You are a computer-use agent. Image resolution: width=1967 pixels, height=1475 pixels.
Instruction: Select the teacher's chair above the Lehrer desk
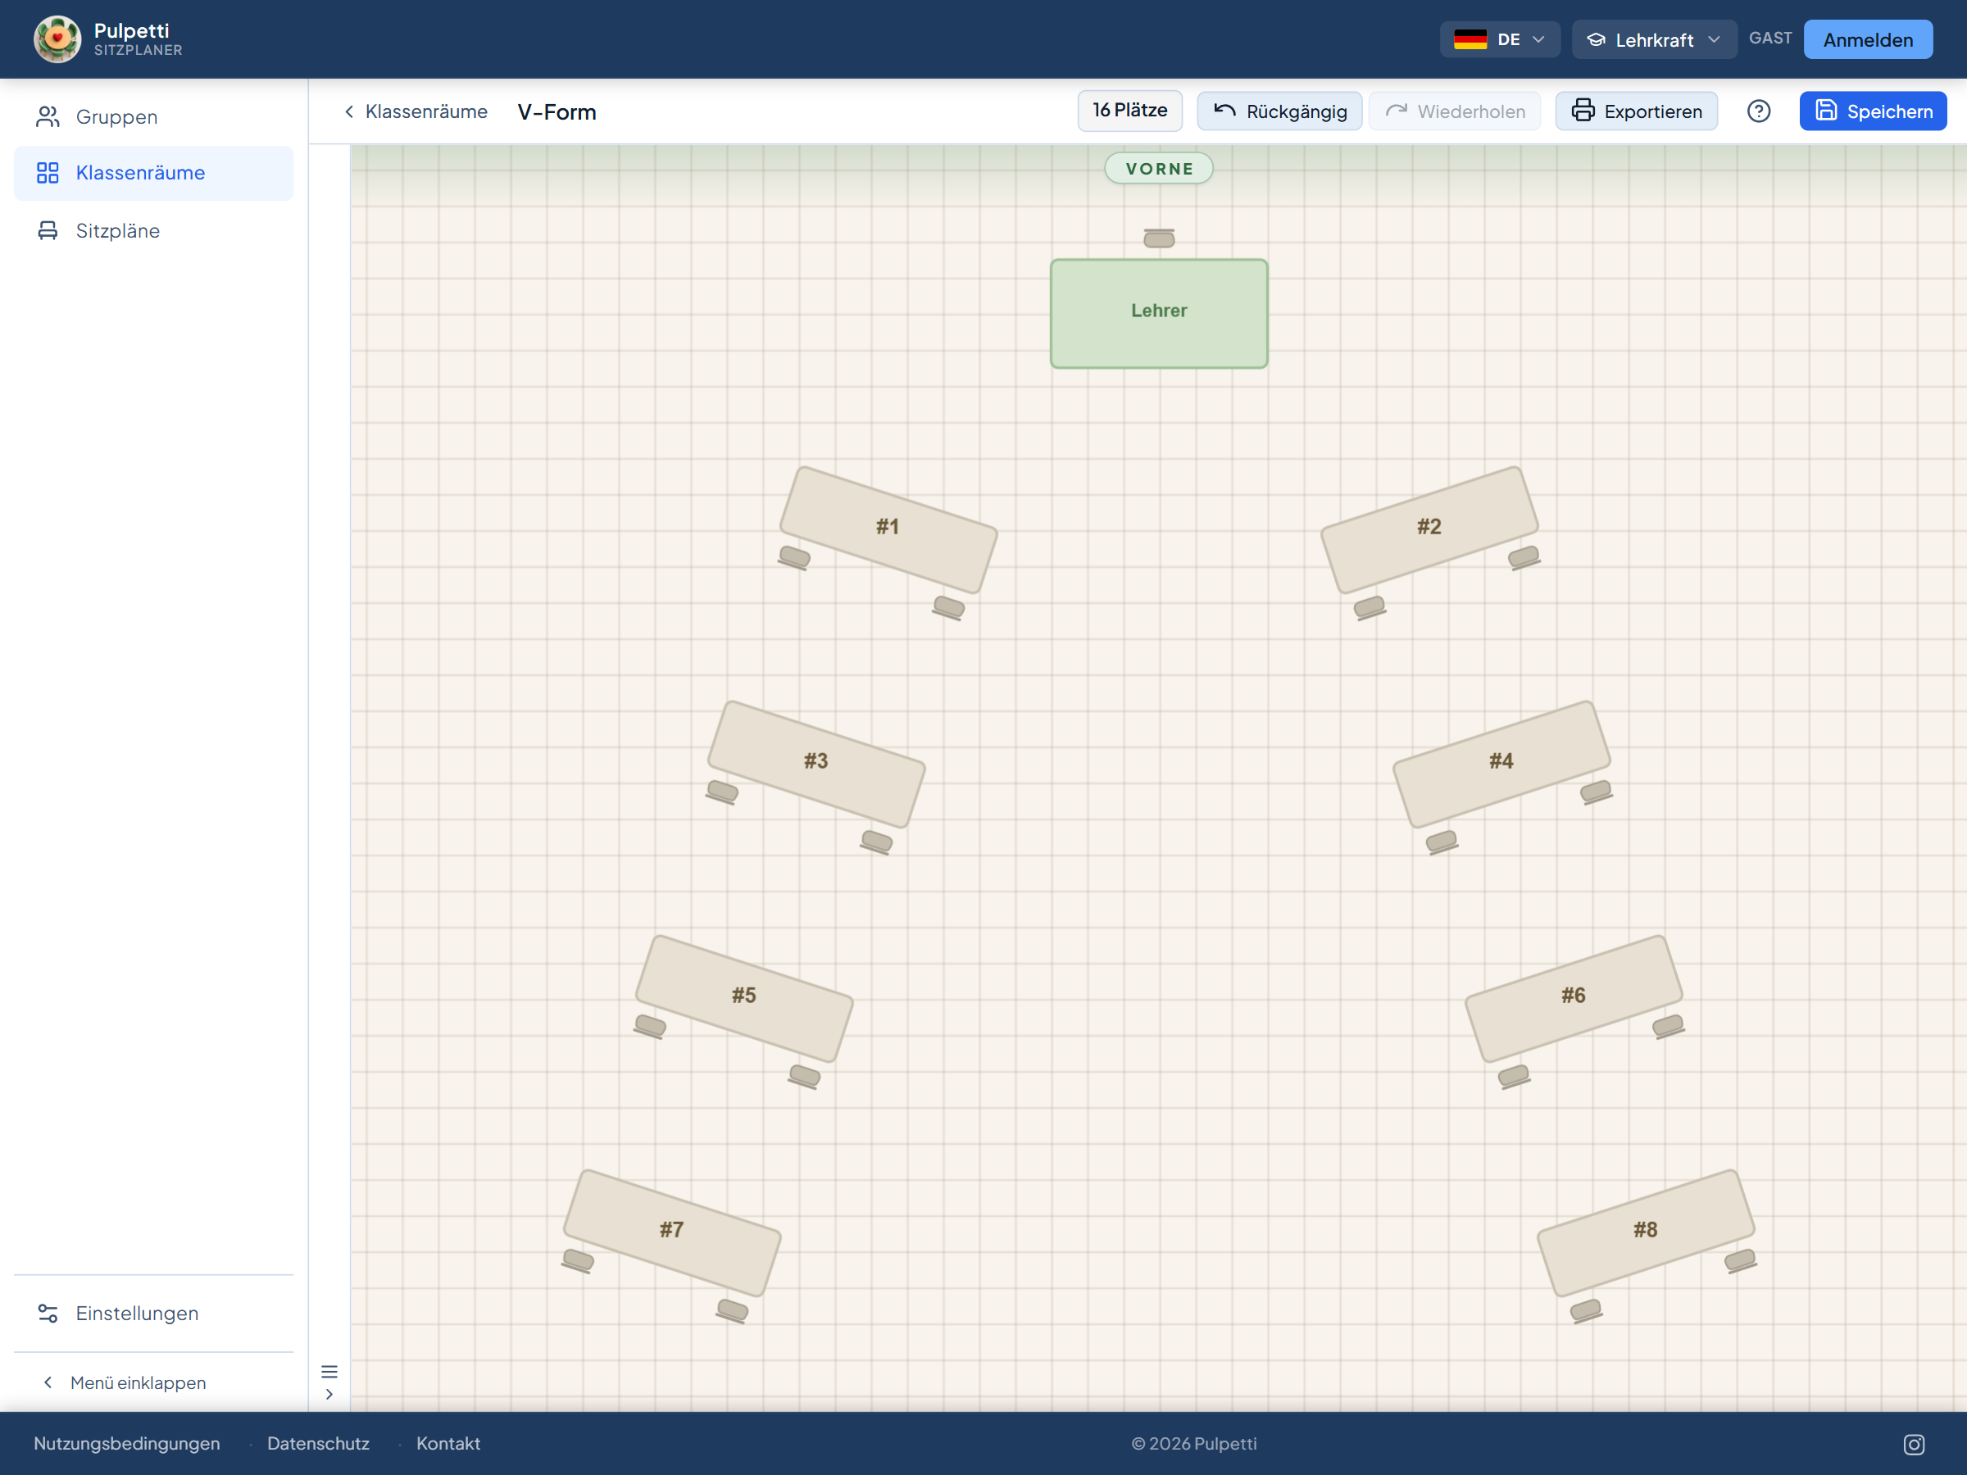(1159, 238)
